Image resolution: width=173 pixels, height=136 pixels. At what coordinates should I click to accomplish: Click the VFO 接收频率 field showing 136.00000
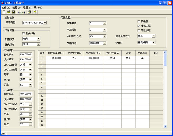26,54
